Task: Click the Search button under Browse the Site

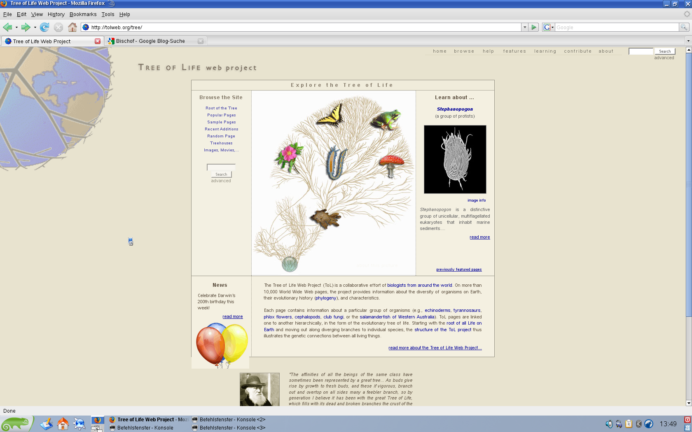Action: pos(221,174)
